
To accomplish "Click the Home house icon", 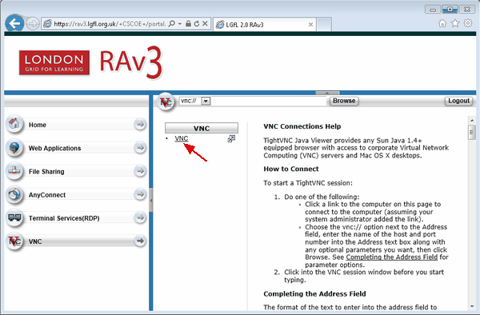I will click(14, 124).
